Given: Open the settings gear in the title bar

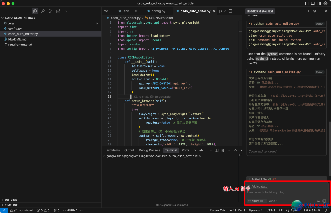Looking at the screenshot, I should [325, 3].
